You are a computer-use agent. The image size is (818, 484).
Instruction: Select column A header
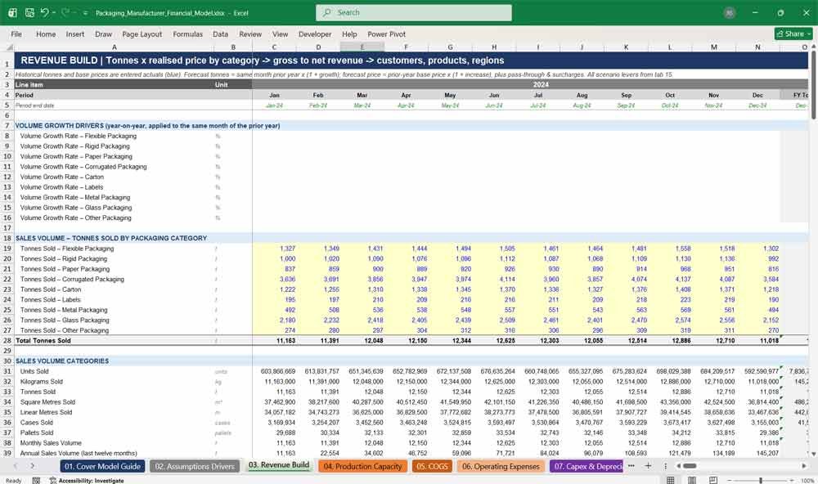(115, 47)
